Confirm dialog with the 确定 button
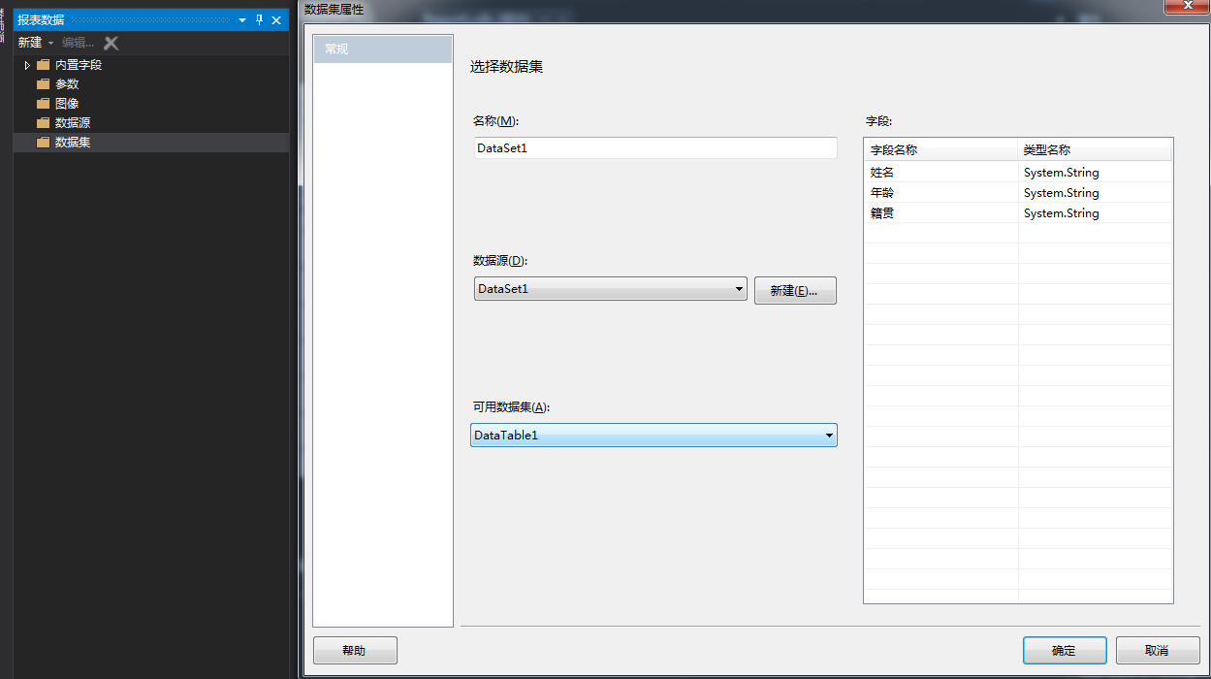The image size is (1211, 679). click(x=1065, y=650)
